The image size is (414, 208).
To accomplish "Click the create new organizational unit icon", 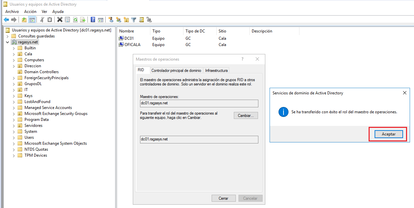I will click(x=126, y=20).
